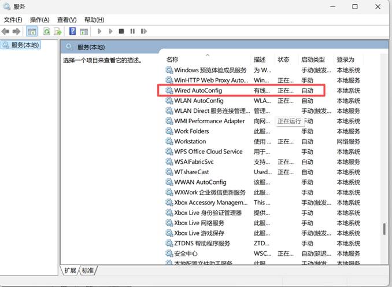The width and height of the screenshot is (392, 287).
Task: Click the Back navigation arrow in toolbar
Action: 6,31
